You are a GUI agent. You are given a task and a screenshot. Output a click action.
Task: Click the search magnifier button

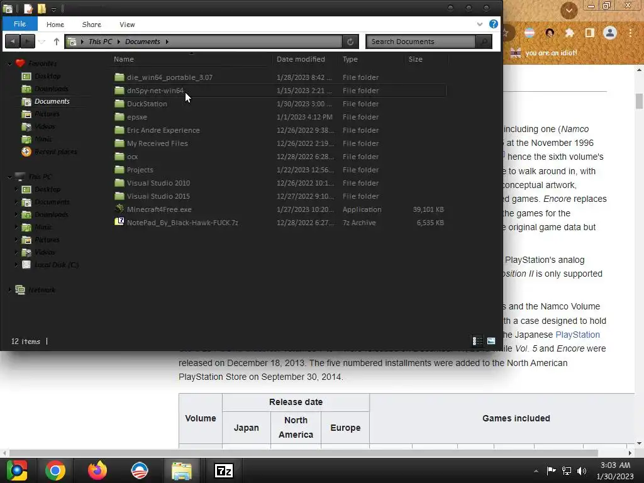484,42
